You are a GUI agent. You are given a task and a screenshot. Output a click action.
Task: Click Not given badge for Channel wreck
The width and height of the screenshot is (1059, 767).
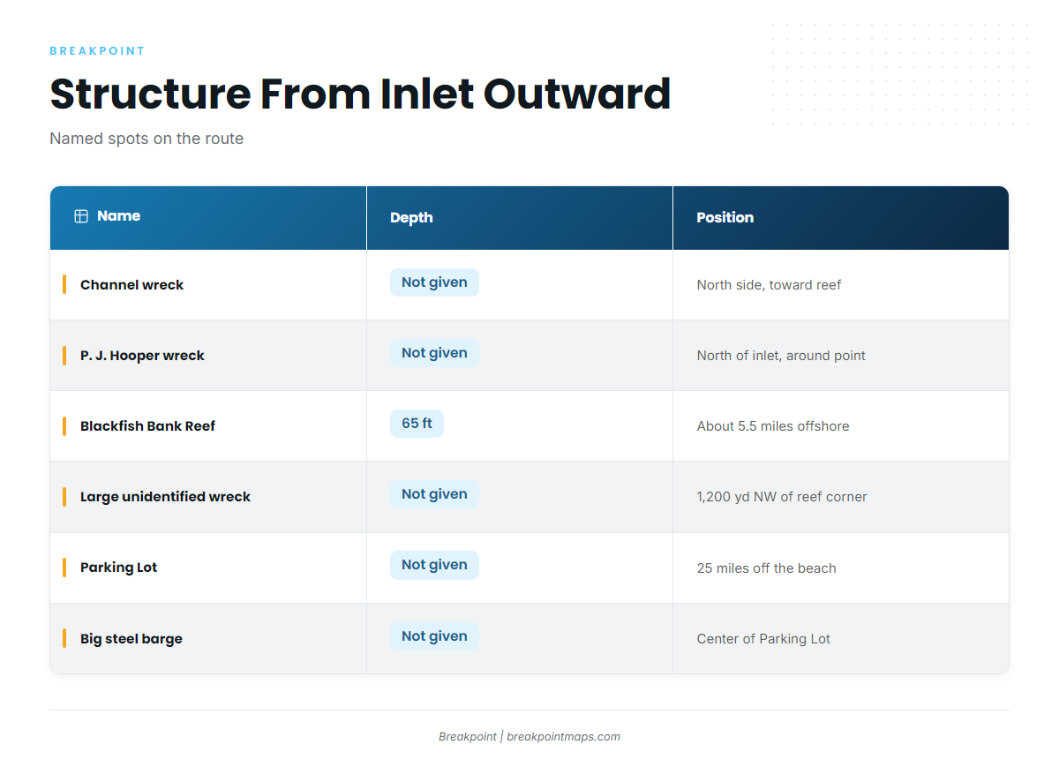click(434, 282)
